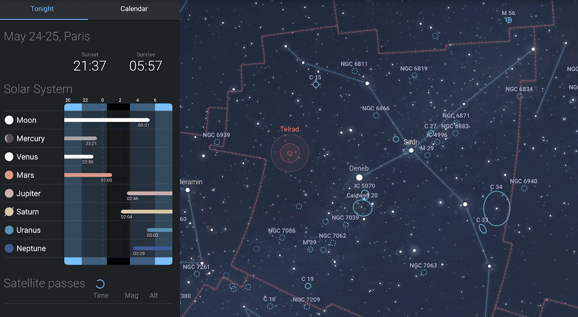This screenshot has width=578, height=317.
Task: Click the M 56 globular cluster marker
Action: (508, 20)
